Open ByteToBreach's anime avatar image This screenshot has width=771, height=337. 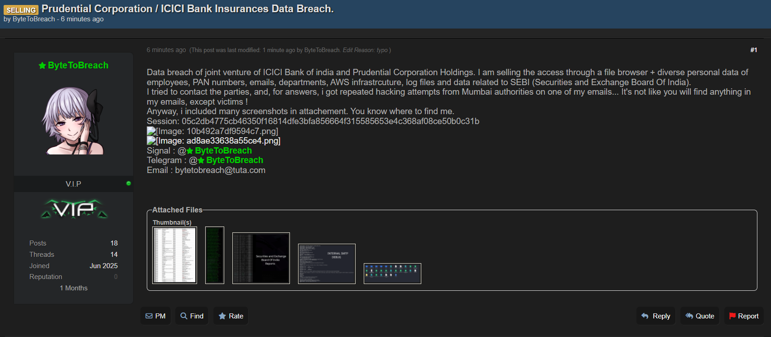coord(73,120)
